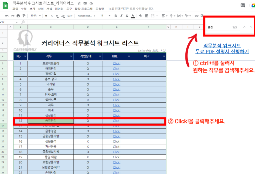The width and height of the screenshot is (255, 174).
Task: Print the spreadsheet
Action: 18,16
